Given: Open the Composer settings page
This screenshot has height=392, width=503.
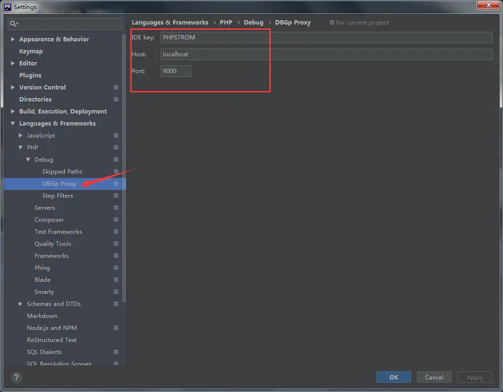Looking at the screenshot, I should click(49, 220).
